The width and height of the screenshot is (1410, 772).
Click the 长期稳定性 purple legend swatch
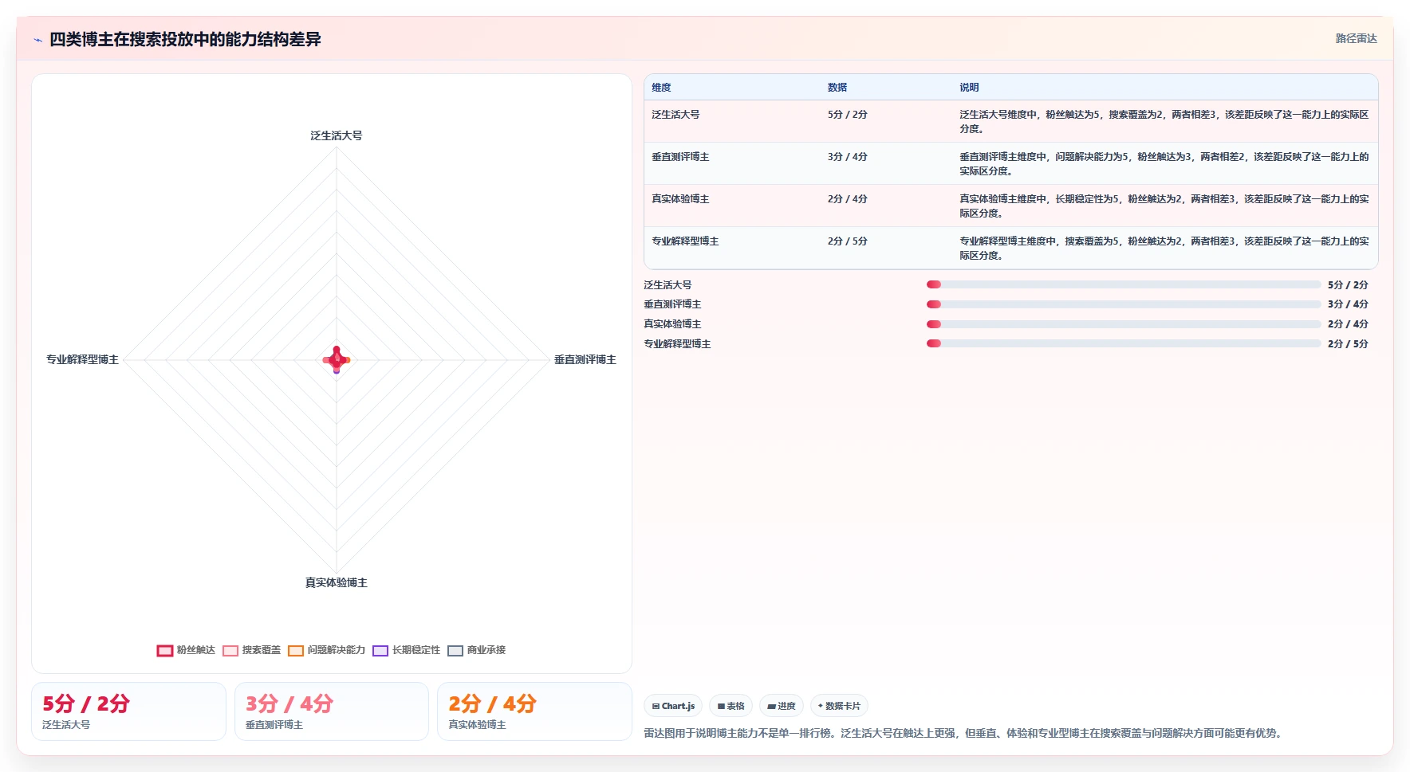[380, 651]
